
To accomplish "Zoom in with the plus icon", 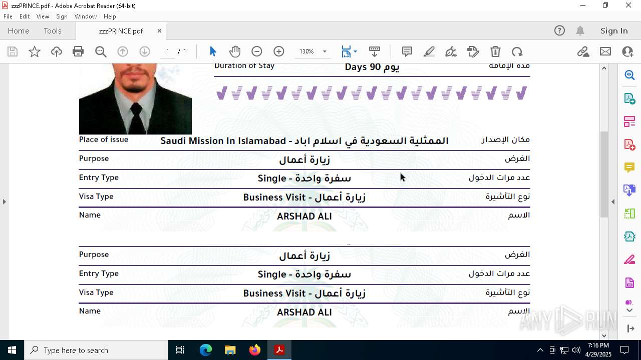I will coord(279,51).
